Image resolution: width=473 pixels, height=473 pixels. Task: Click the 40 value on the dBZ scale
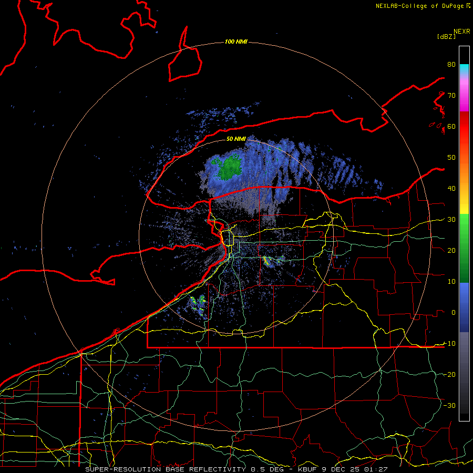(451, 189)
